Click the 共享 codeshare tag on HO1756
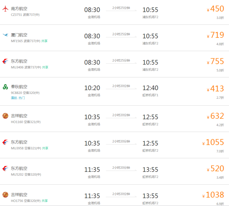This screenshot has height=206, width=229. (x=45, y=201)
